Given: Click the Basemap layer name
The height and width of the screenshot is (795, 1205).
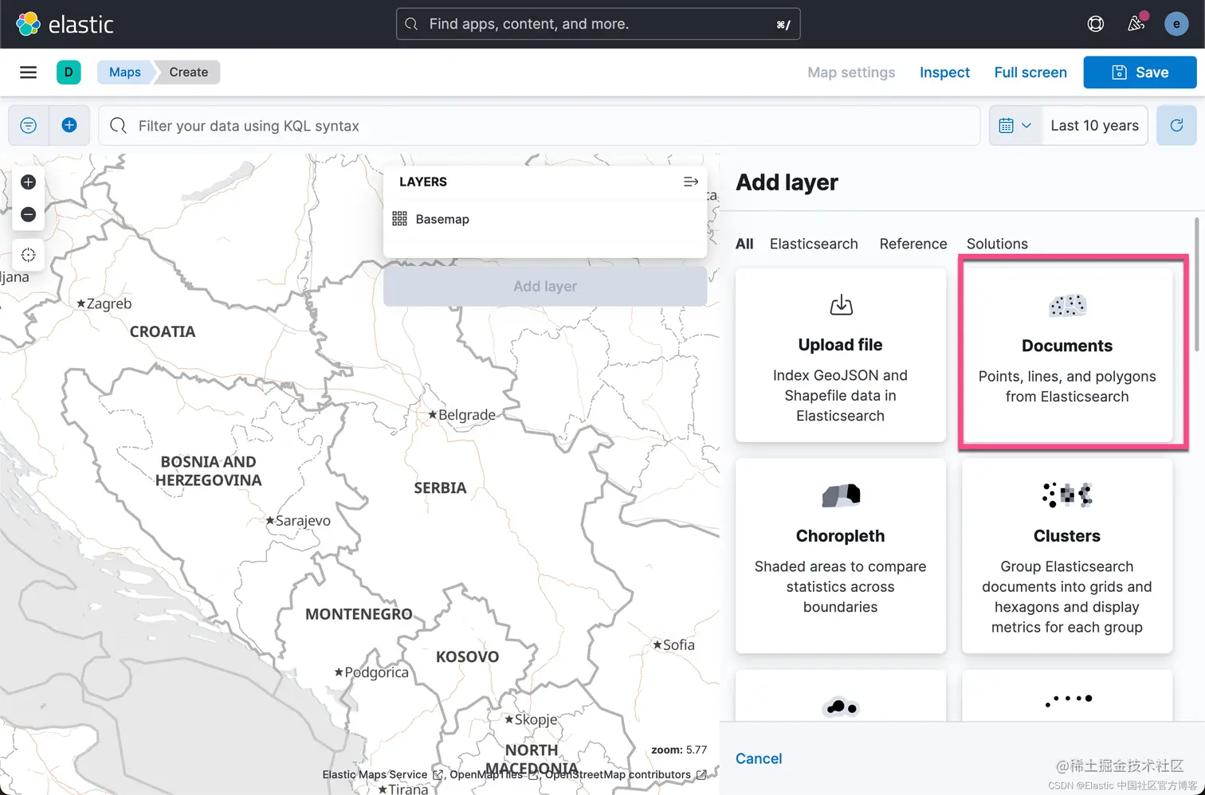Looking at the screenshot, I should (442, 219).
